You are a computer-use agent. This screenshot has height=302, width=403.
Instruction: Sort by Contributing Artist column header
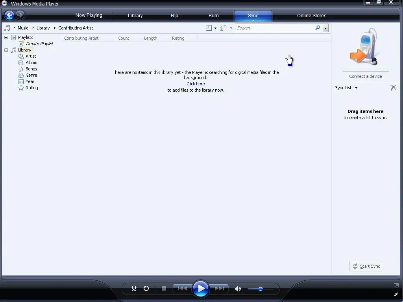click(x=89, y=38)
